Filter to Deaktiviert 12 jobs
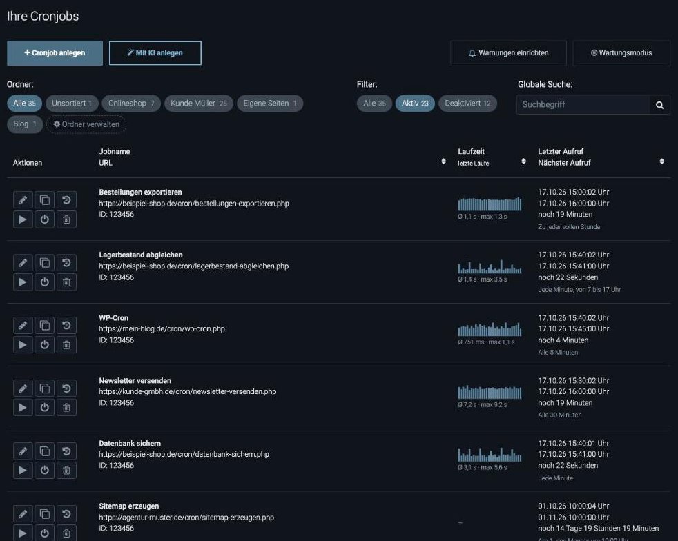This screenshot has width=678, height=541. tap(468, 104)
